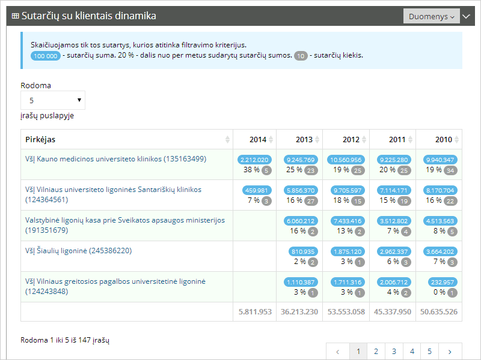The width and height of the screenshot is (481, 360).
Task: Click the contract count badge 23 for Kauno 2013
Action: point(311,170)
